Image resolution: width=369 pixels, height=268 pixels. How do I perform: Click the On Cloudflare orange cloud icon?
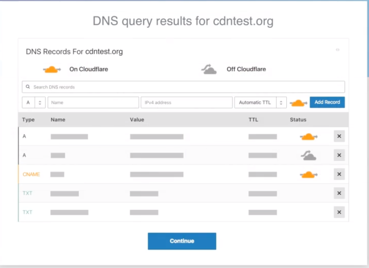pos(52,69)
